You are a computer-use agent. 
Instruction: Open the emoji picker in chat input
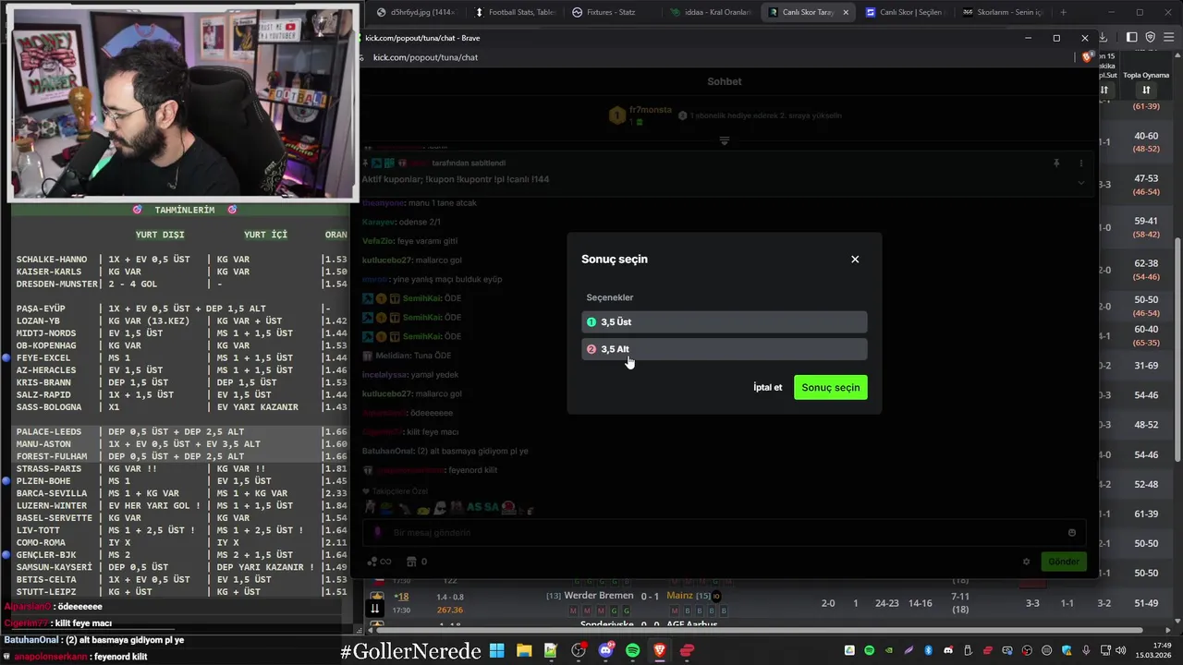[x=1072, y=532]
